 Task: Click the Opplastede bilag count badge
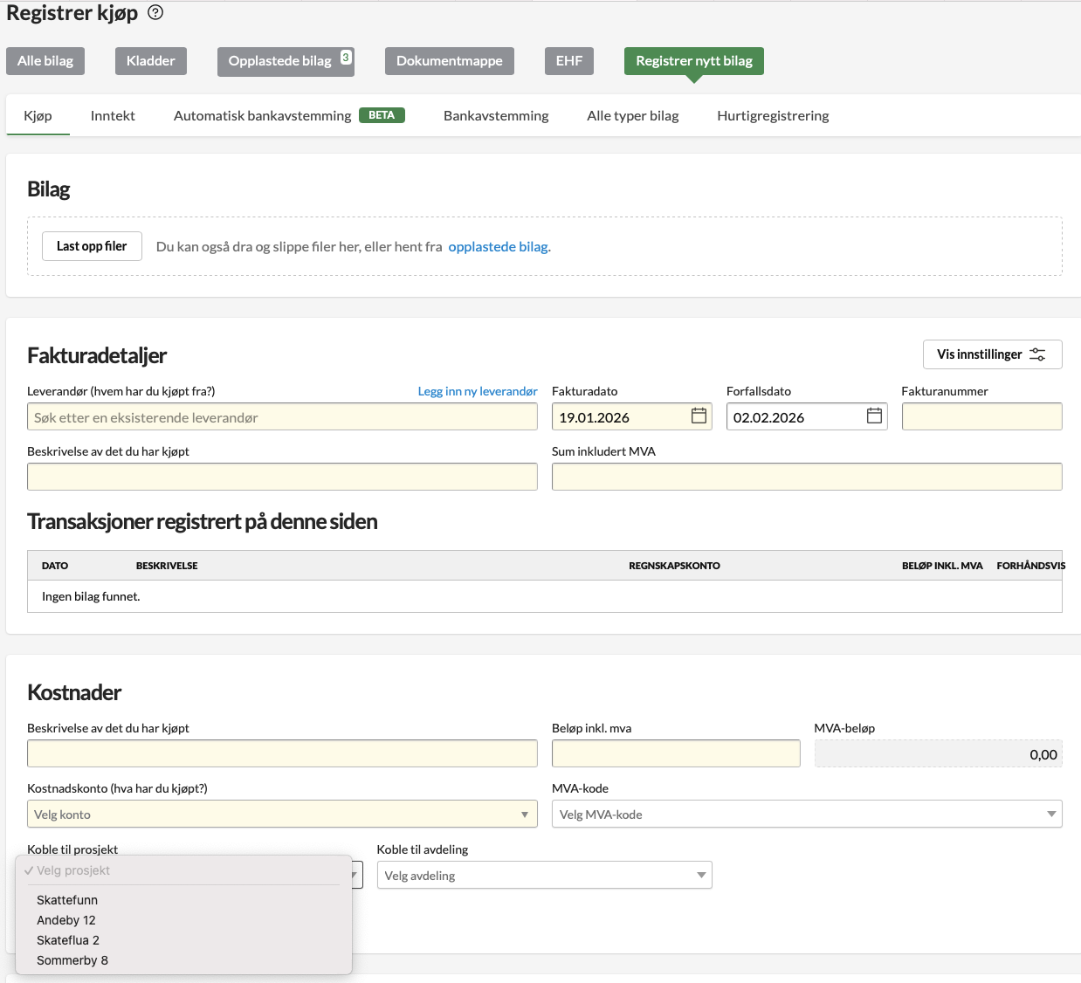point(346,58)
